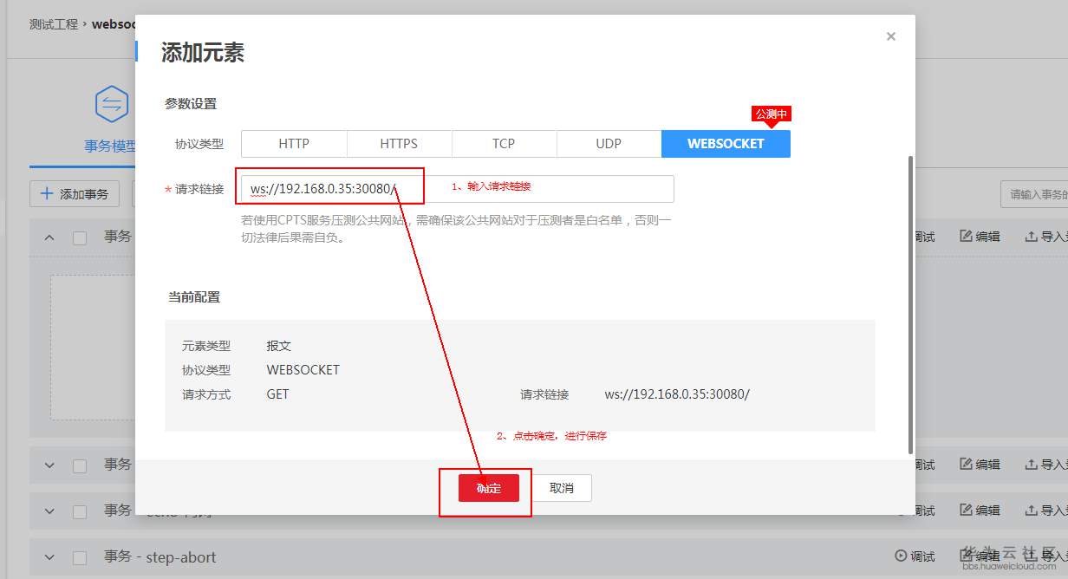
Task: Click the 添加事务 button in background page
Action: tap(74, 193)
